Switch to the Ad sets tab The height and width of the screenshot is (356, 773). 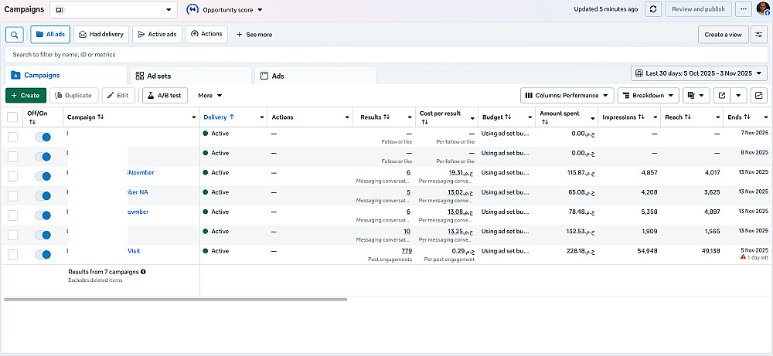click(x=153, y=76)
